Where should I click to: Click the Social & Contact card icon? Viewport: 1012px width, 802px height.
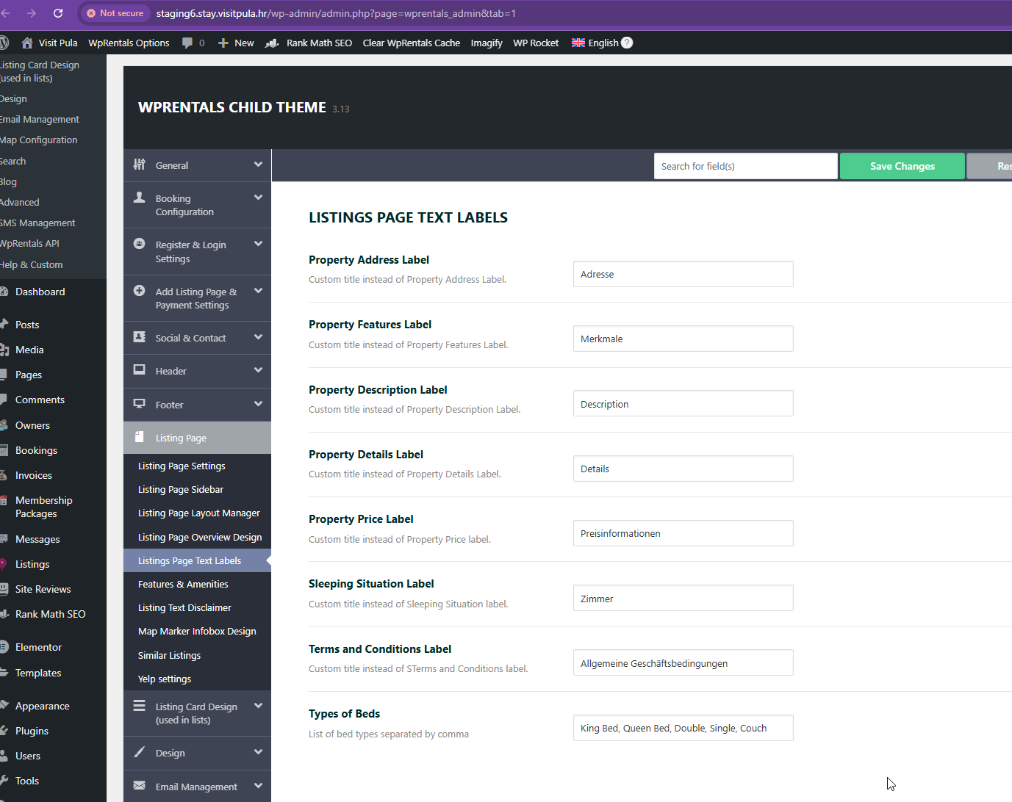coord(139,336)
